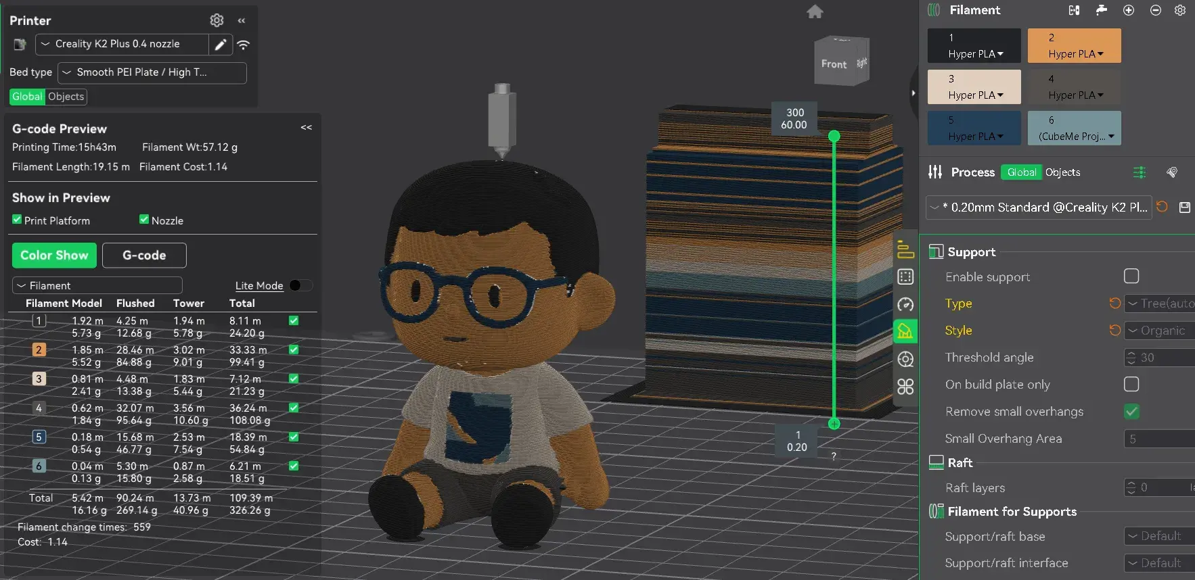
Task: Select the speed gauge icon in the sidebar
Action: pos(905,304)
